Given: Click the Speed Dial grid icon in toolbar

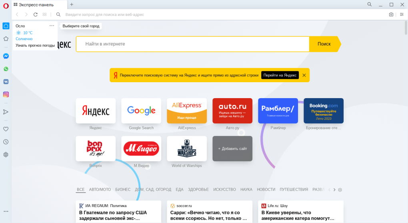Looking at the screenshot, I should tap(44, 14).
